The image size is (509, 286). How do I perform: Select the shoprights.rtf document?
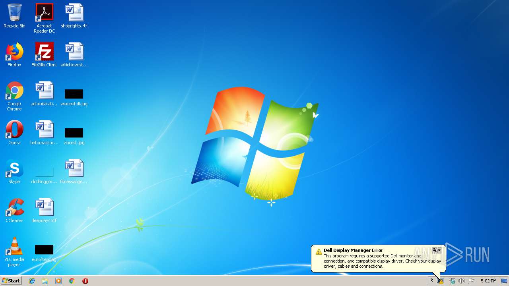coord(74,16)
